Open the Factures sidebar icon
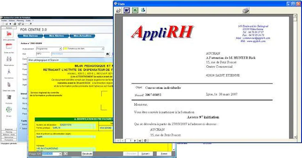 pos(9,97)
